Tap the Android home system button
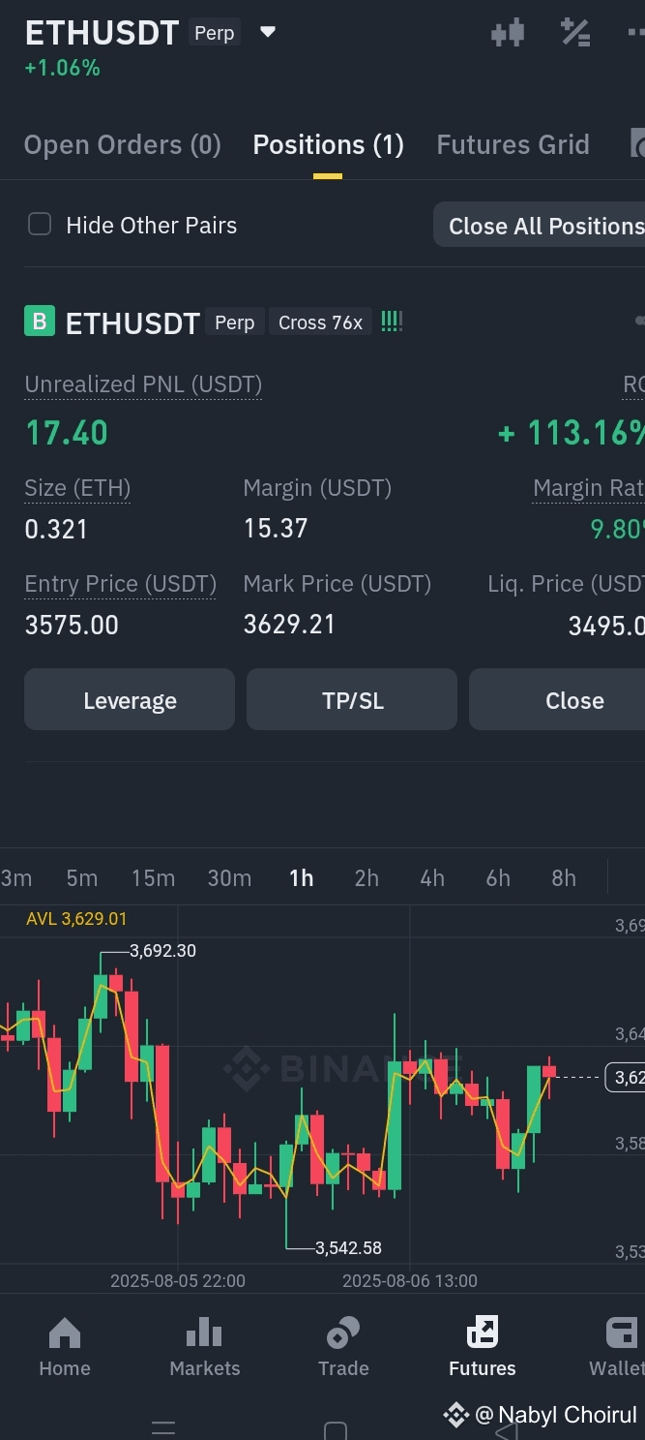 [335, 1430]
